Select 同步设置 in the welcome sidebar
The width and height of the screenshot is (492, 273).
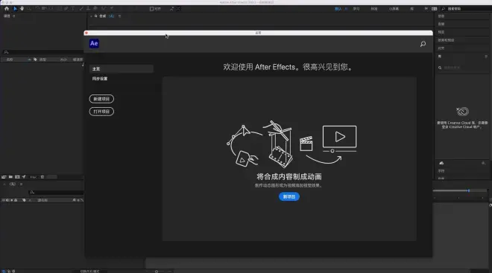click(x=100, y=79)
